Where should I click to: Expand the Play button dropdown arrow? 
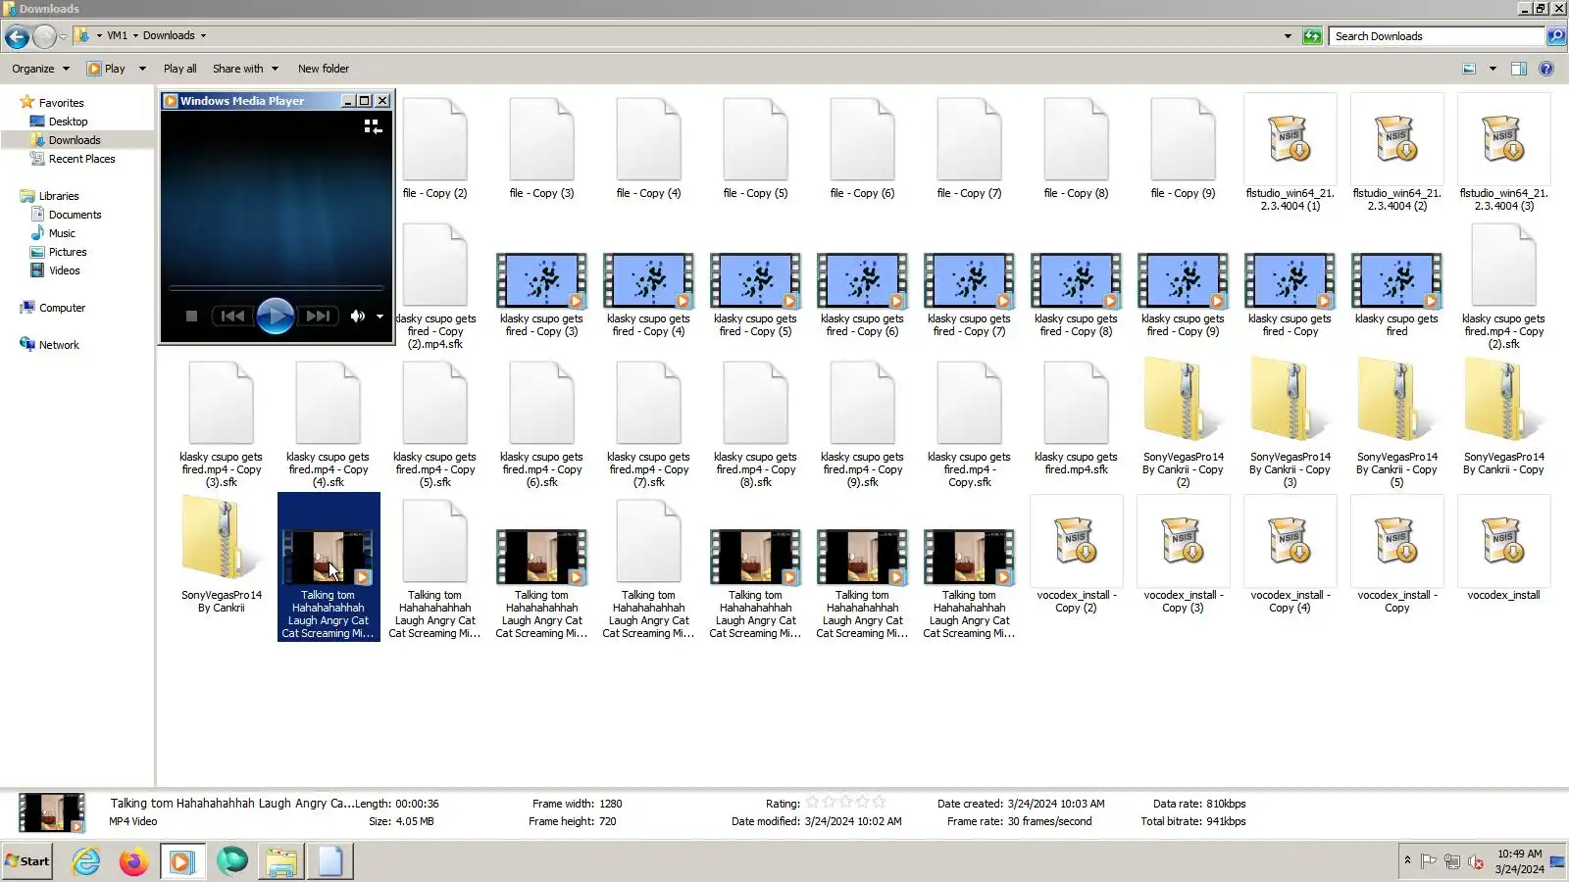[142, 69]
